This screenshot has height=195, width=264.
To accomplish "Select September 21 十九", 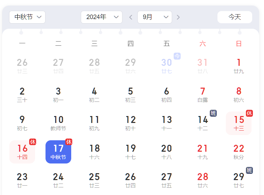I will (x=203, y=152).
